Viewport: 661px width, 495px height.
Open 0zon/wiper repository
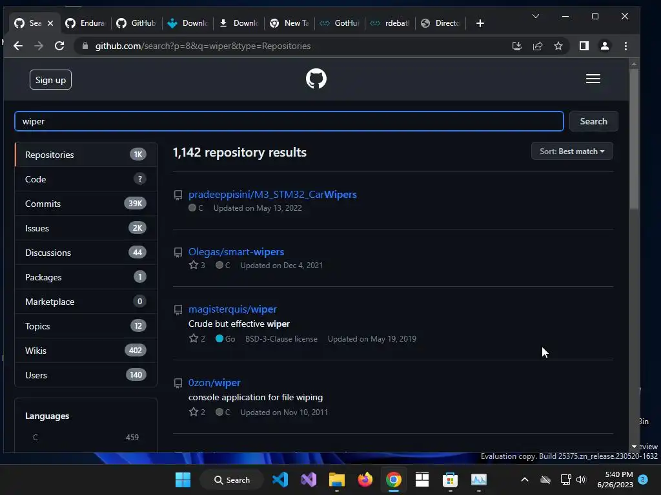coord(214,383)
